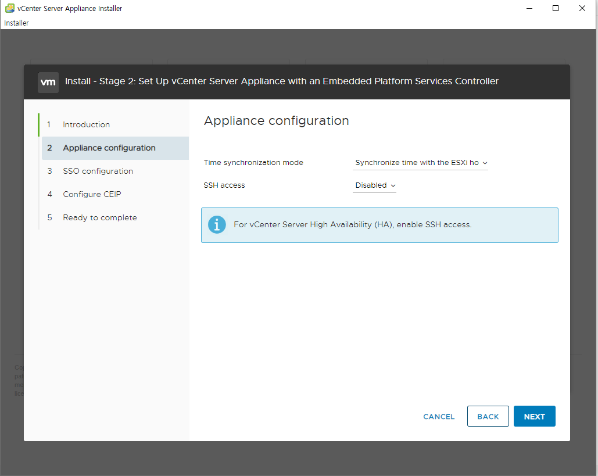Close the installer window
598x476 pixels.
(582, 8)
